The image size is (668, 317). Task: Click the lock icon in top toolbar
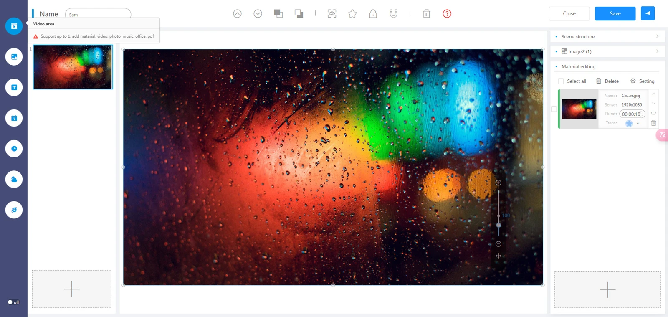coord(373,14)
